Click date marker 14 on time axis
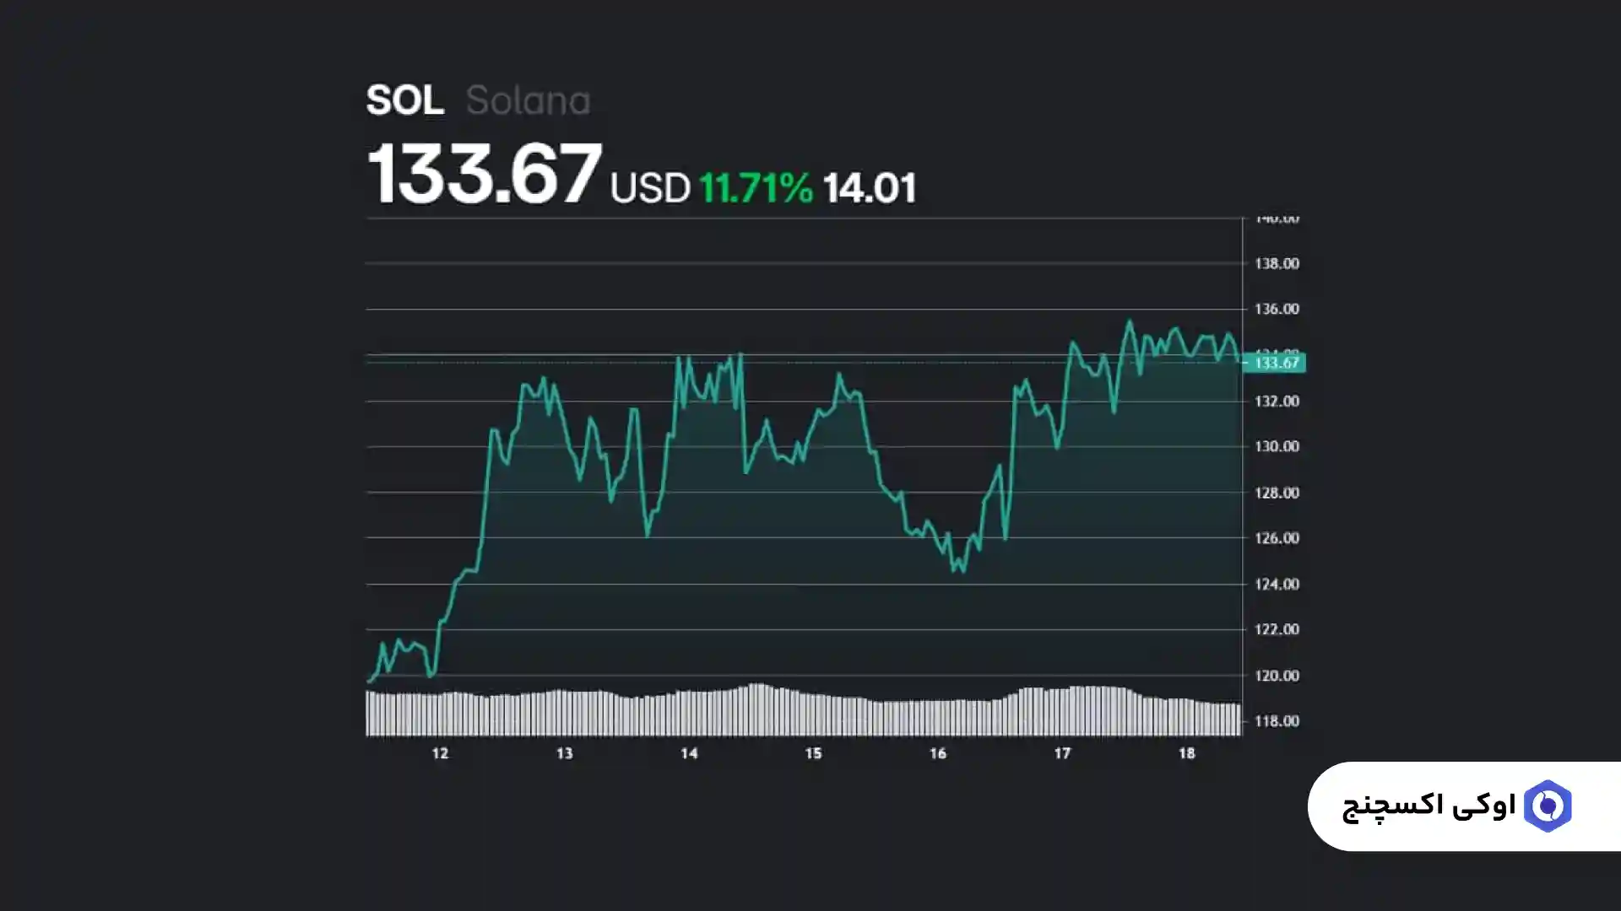 [689, 753]
